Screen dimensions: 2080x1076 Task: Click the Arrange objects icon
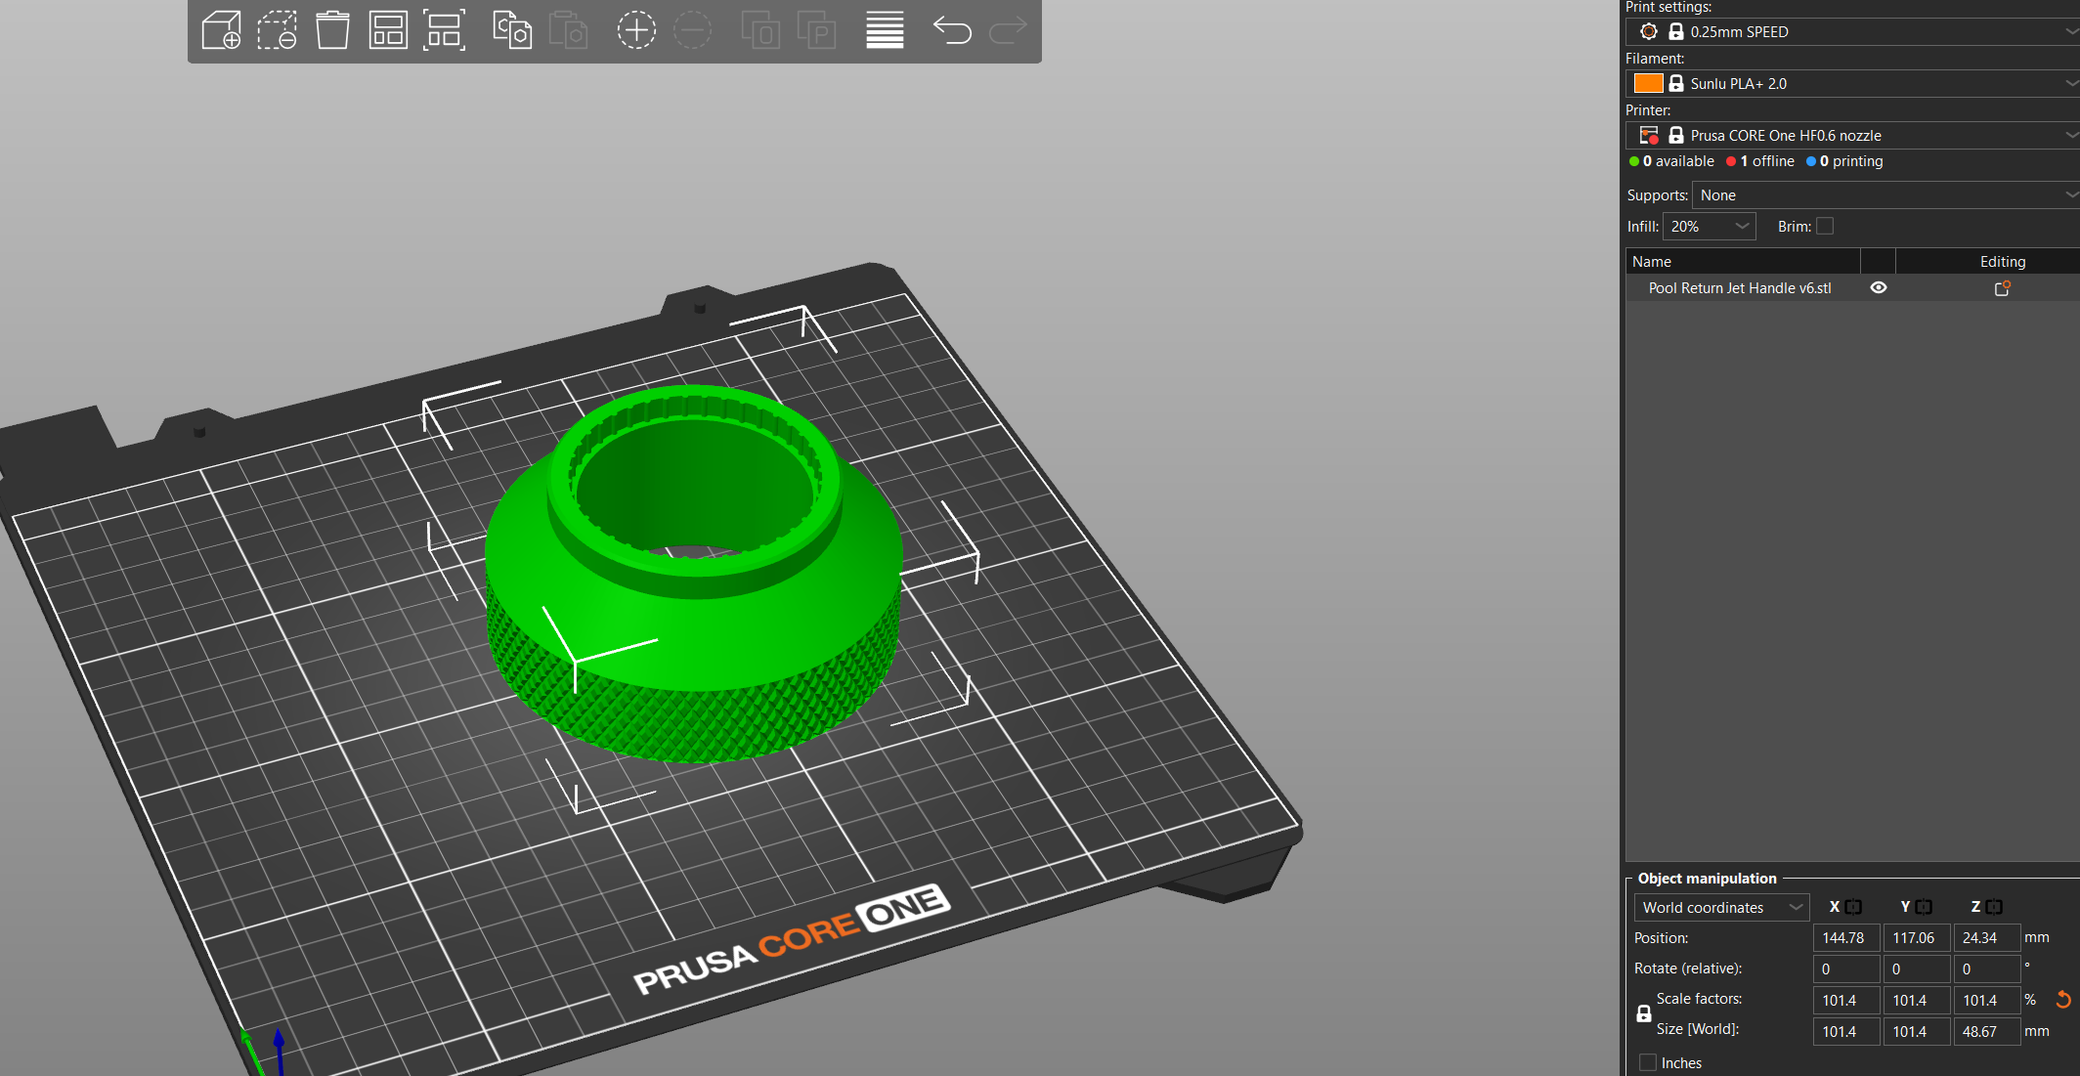point(388,30)
